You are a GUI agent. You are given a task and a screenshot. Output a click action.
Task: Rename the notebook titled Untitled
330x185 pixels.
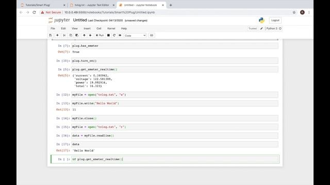click(x=80, y=20)
